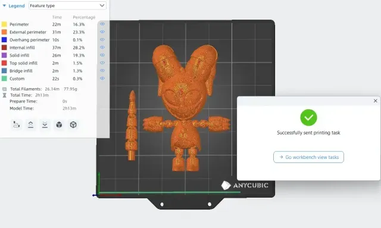Select the segmented tail model on plate
381x228 pixels.
(132, 126)
